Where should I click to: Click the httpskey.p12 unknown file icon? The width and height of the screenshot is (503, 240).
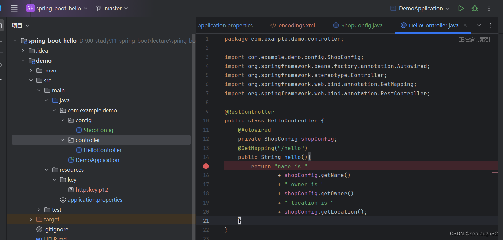point(71,190)
